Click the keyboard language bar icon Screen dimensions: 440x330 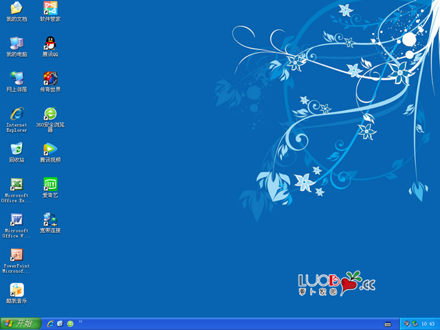(388, 324)
